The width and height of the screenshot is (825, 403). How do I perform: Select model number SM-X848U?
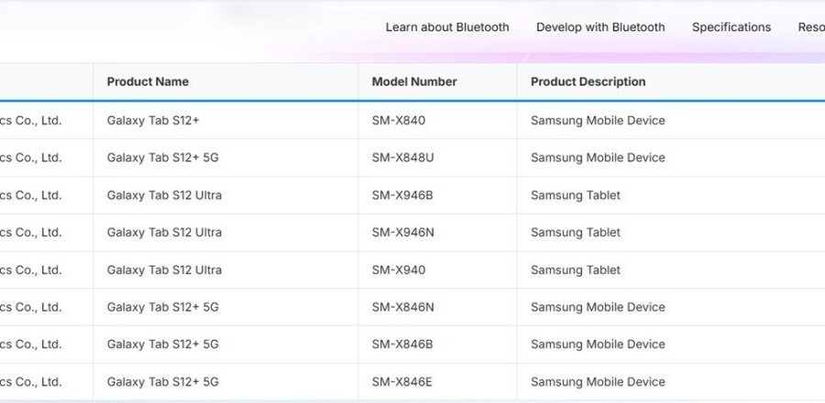point(403,158)
